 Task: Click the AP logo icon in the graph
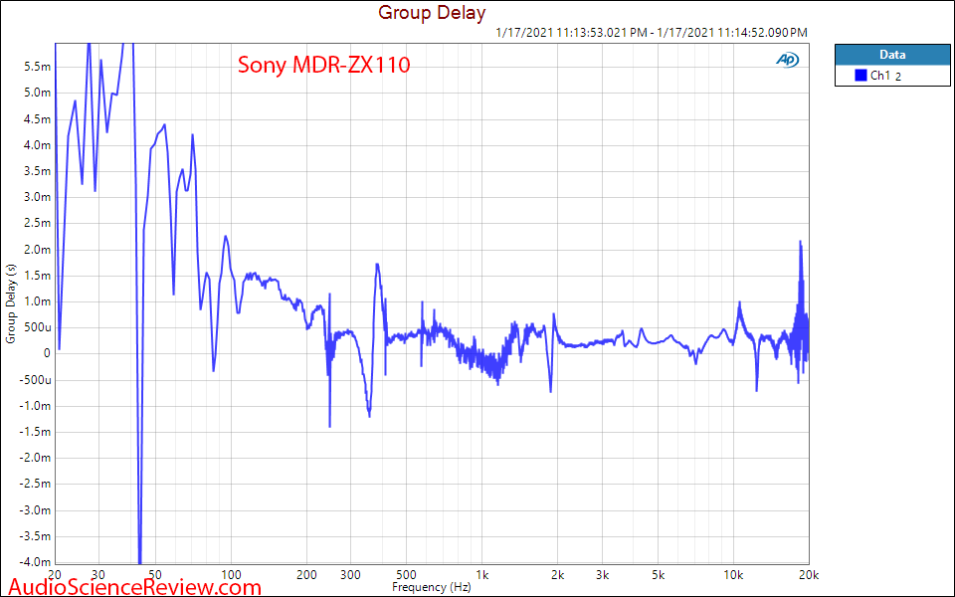coord(787,60)
